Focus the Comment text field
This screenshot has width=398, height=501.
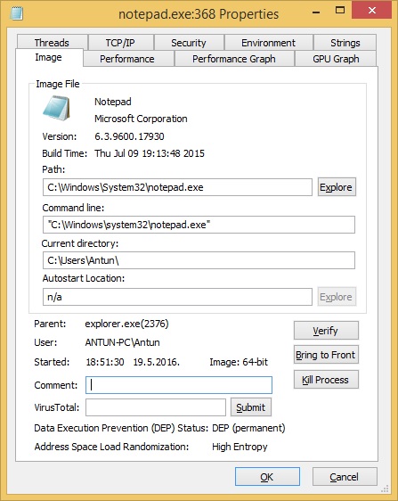point(179,385)
